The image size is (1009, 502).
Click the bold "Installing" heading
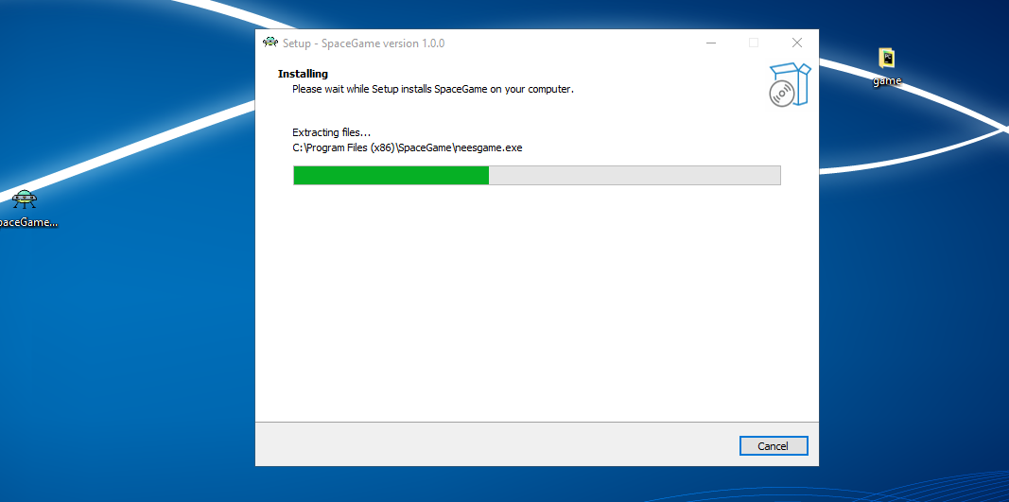tap(303, 74)
